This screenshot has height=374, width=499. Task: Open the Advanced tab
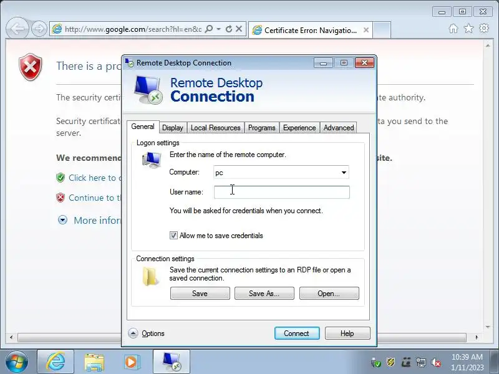pyautogui.click(x=339, y=128)
